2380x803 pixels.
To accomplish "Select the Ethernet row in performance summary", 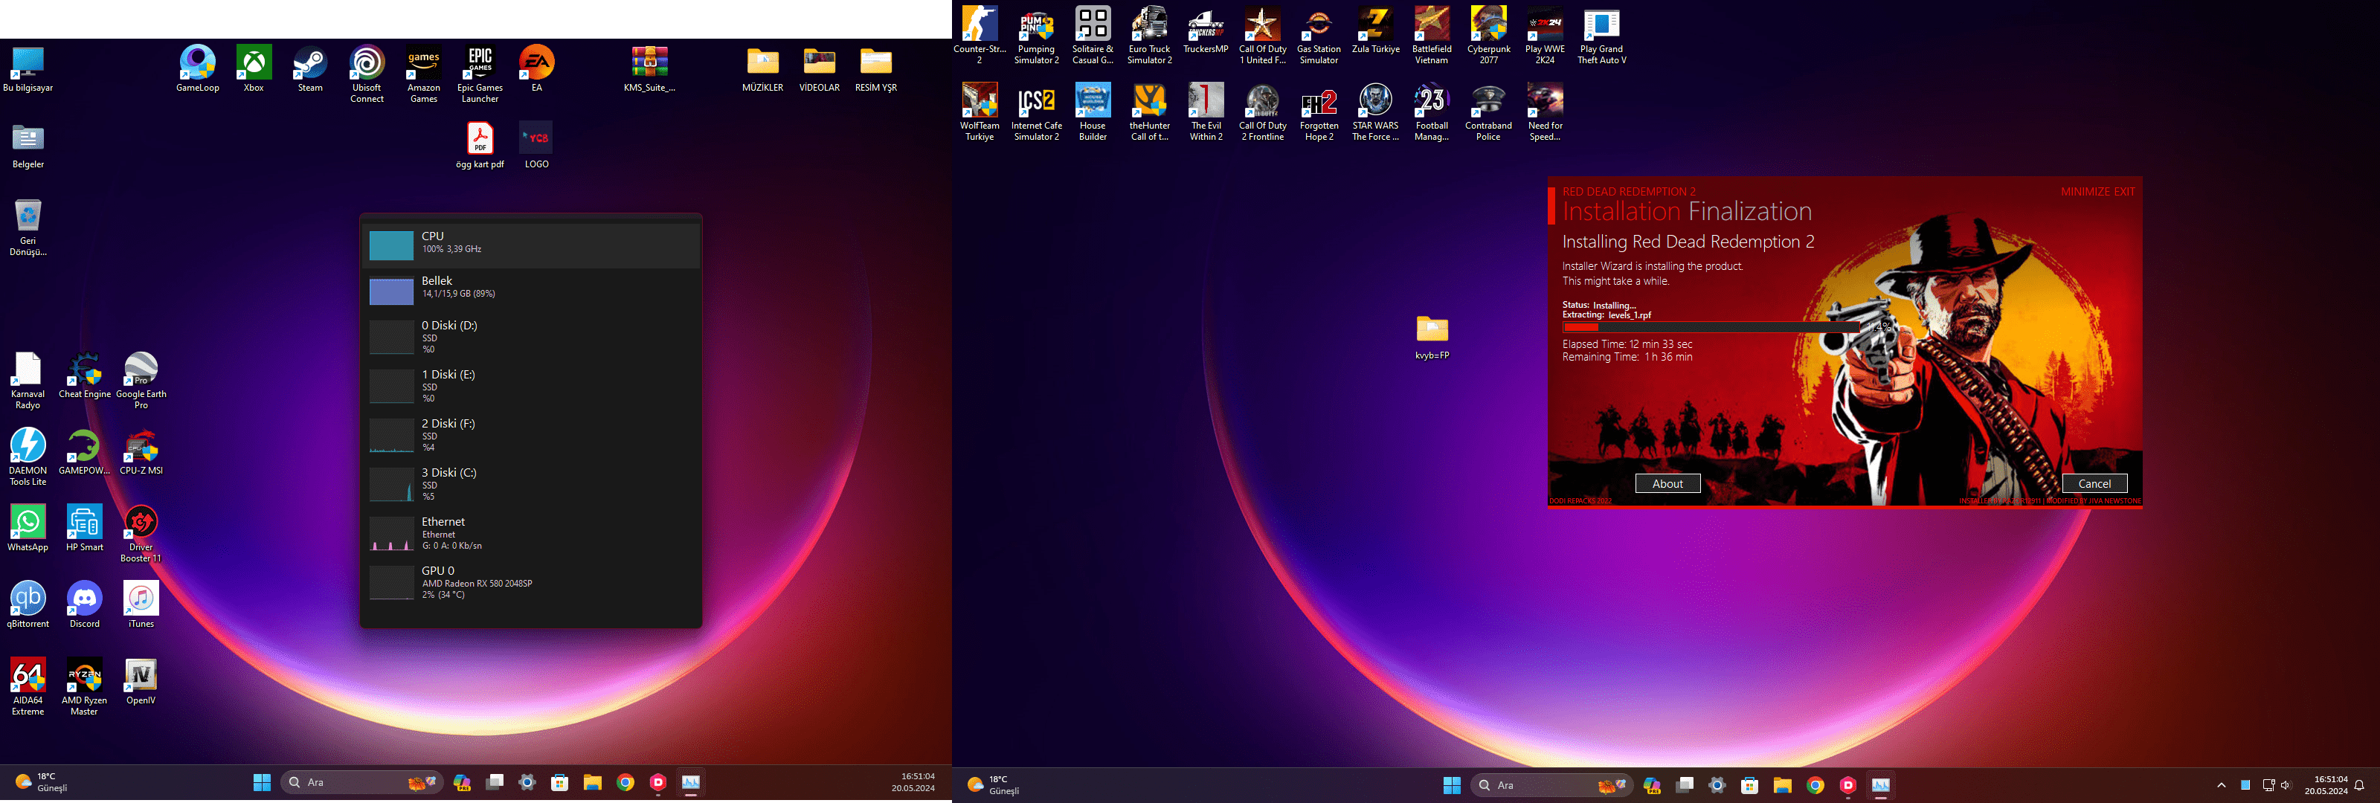I will [531, 532].
